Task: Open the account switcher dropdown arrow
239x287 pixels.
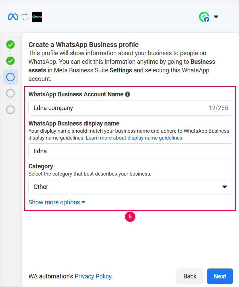Action: [x=216, y=17]
